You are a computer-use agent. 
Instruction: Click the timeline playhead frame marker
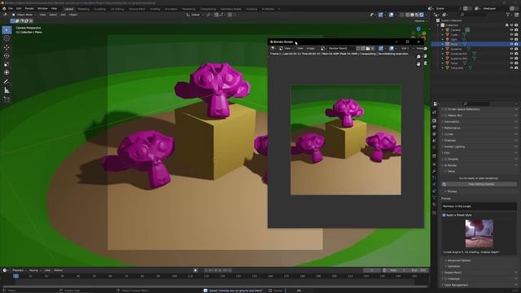[15, 276]
